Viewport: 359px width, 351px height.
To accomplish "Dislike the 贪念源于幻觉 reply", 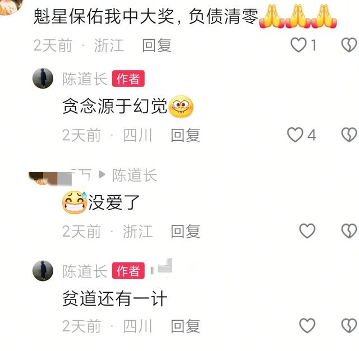I will [x=349, y=135].
